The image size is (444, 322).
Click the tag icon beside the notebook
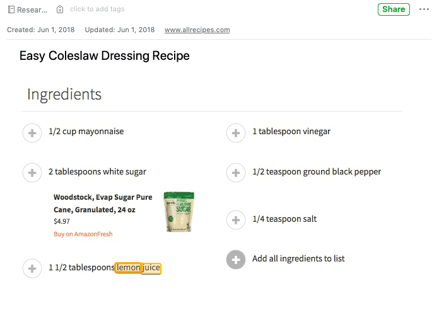[60, 9]
